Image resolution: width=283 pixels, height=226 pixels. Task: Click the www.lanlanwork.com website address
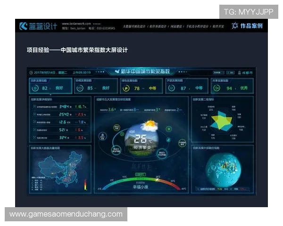[x=76, y=24]
